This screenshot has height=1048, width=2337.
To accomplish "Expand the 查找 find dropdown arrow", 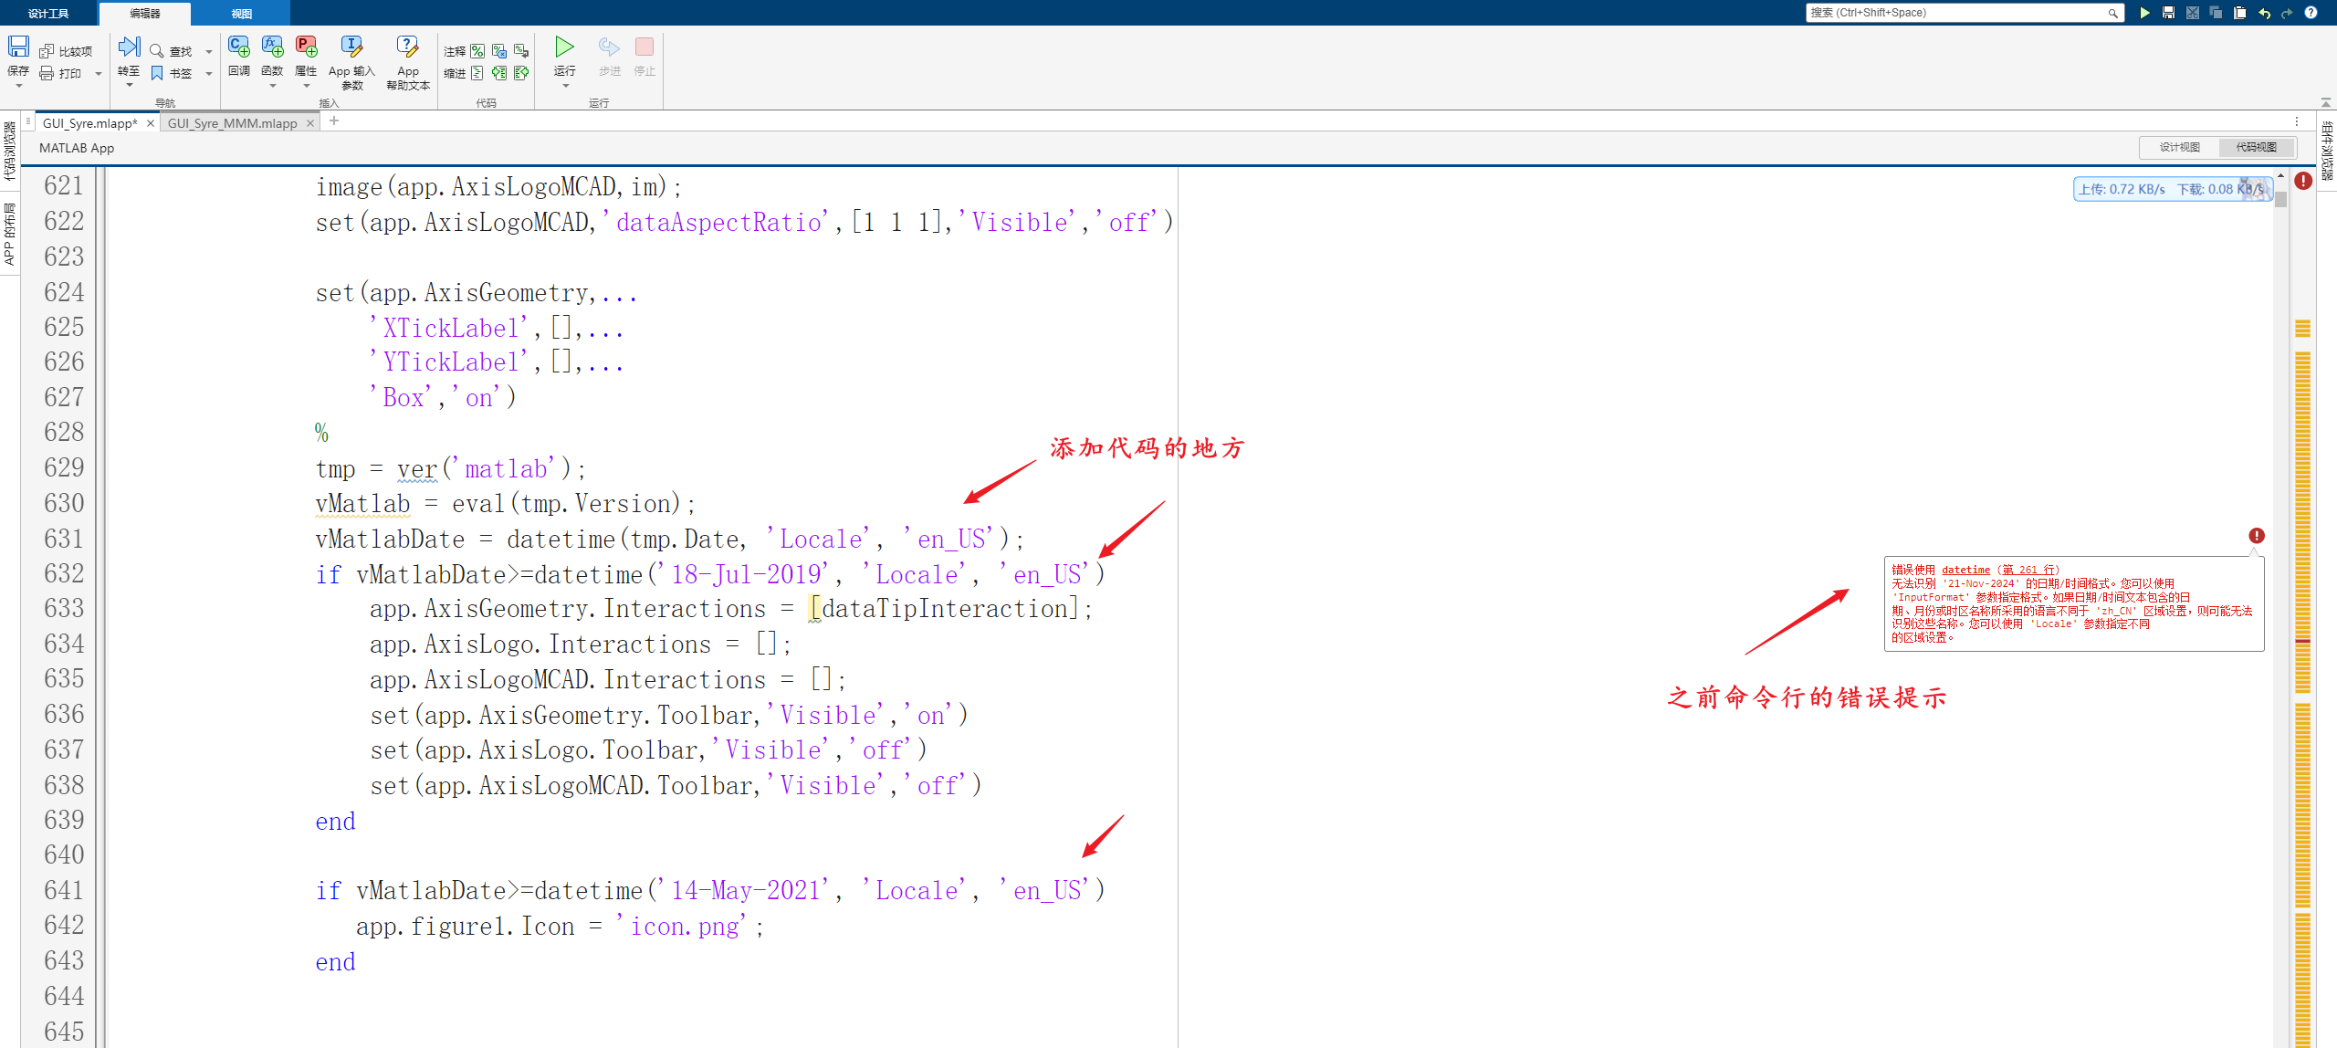I will point(209,52).
